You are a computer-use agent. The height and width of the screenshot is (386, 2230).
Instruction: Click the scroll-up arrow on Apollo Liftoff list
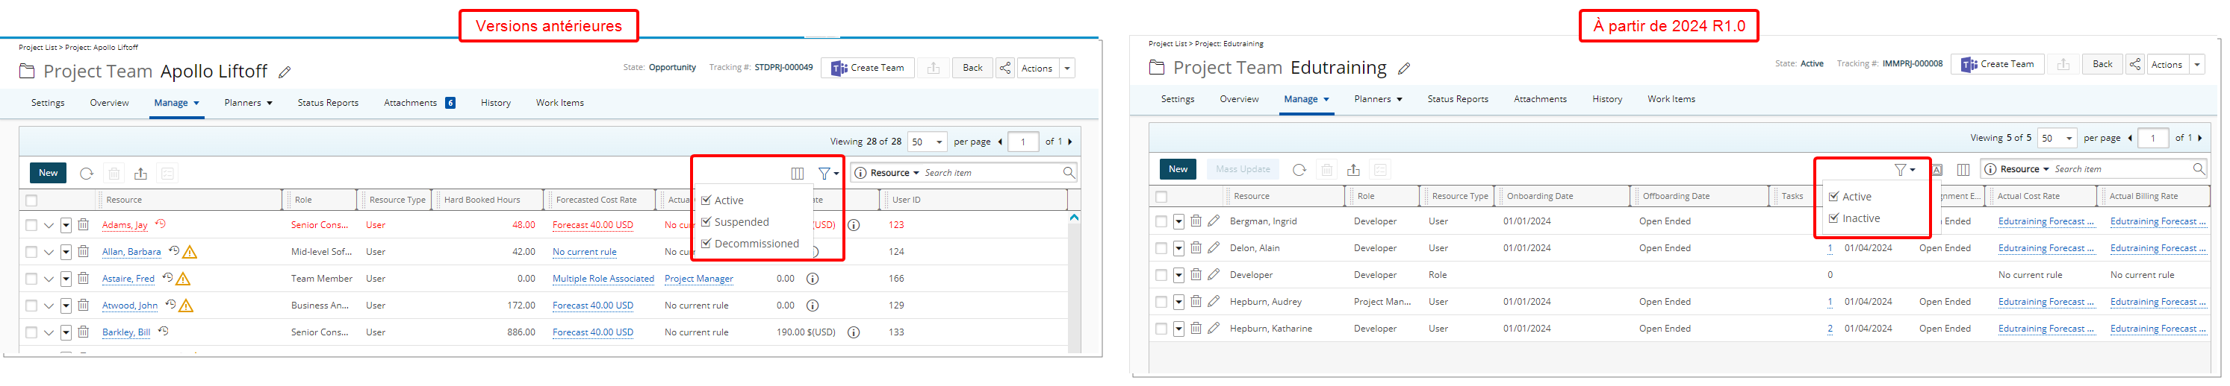tap(1073, 218)
